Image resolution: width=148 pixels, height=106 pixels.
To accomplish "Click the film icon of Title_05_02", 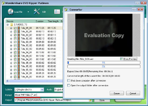I will 19,66.
